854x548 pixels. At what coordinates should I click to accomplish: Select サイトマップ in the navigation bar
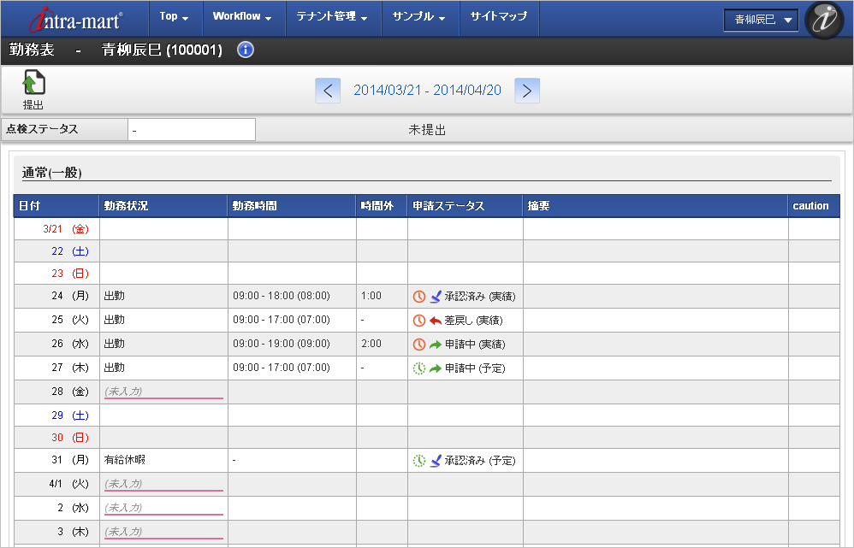click(x=499, y=17)
